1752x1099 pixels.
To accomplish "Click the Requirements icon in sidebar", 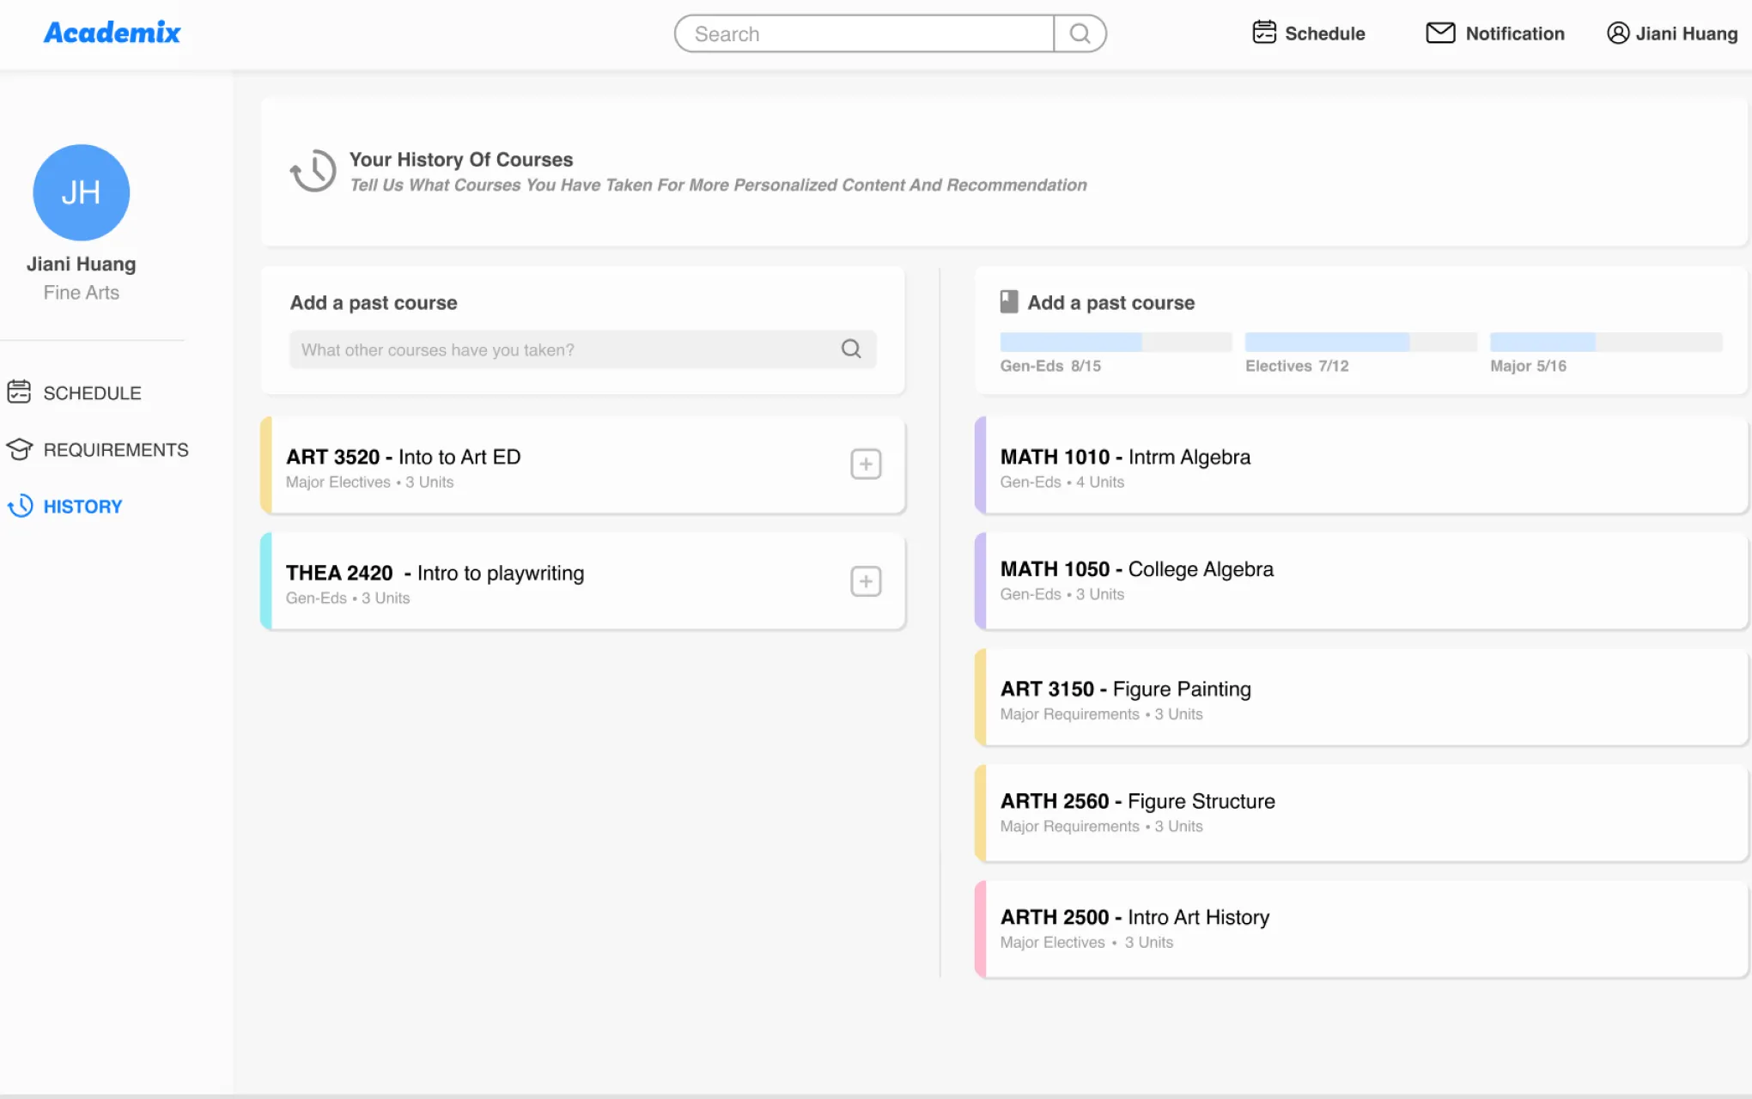I will 19,450.
